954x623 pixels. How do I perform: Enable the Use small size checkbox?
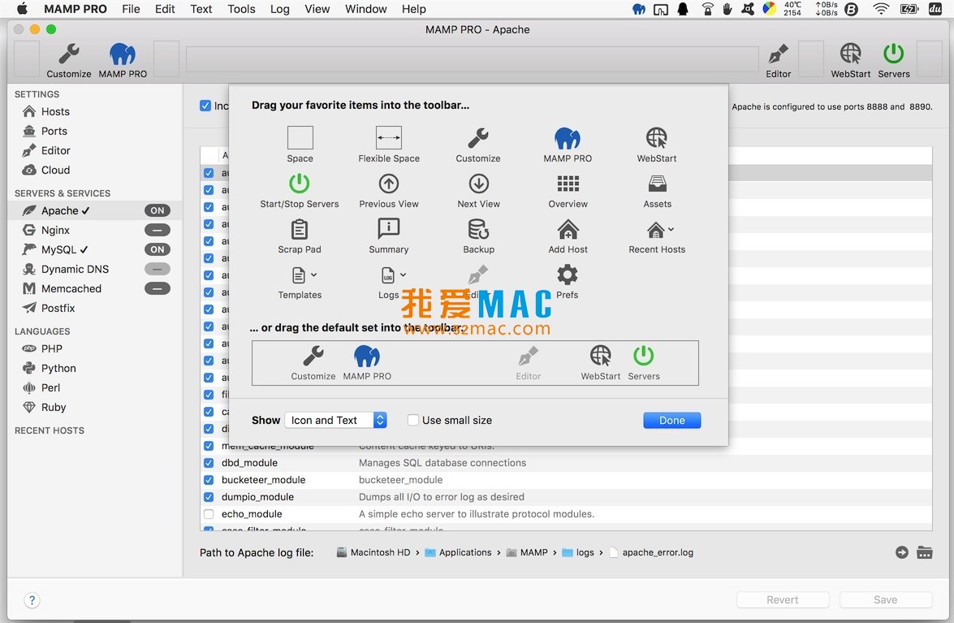point(413,420)
